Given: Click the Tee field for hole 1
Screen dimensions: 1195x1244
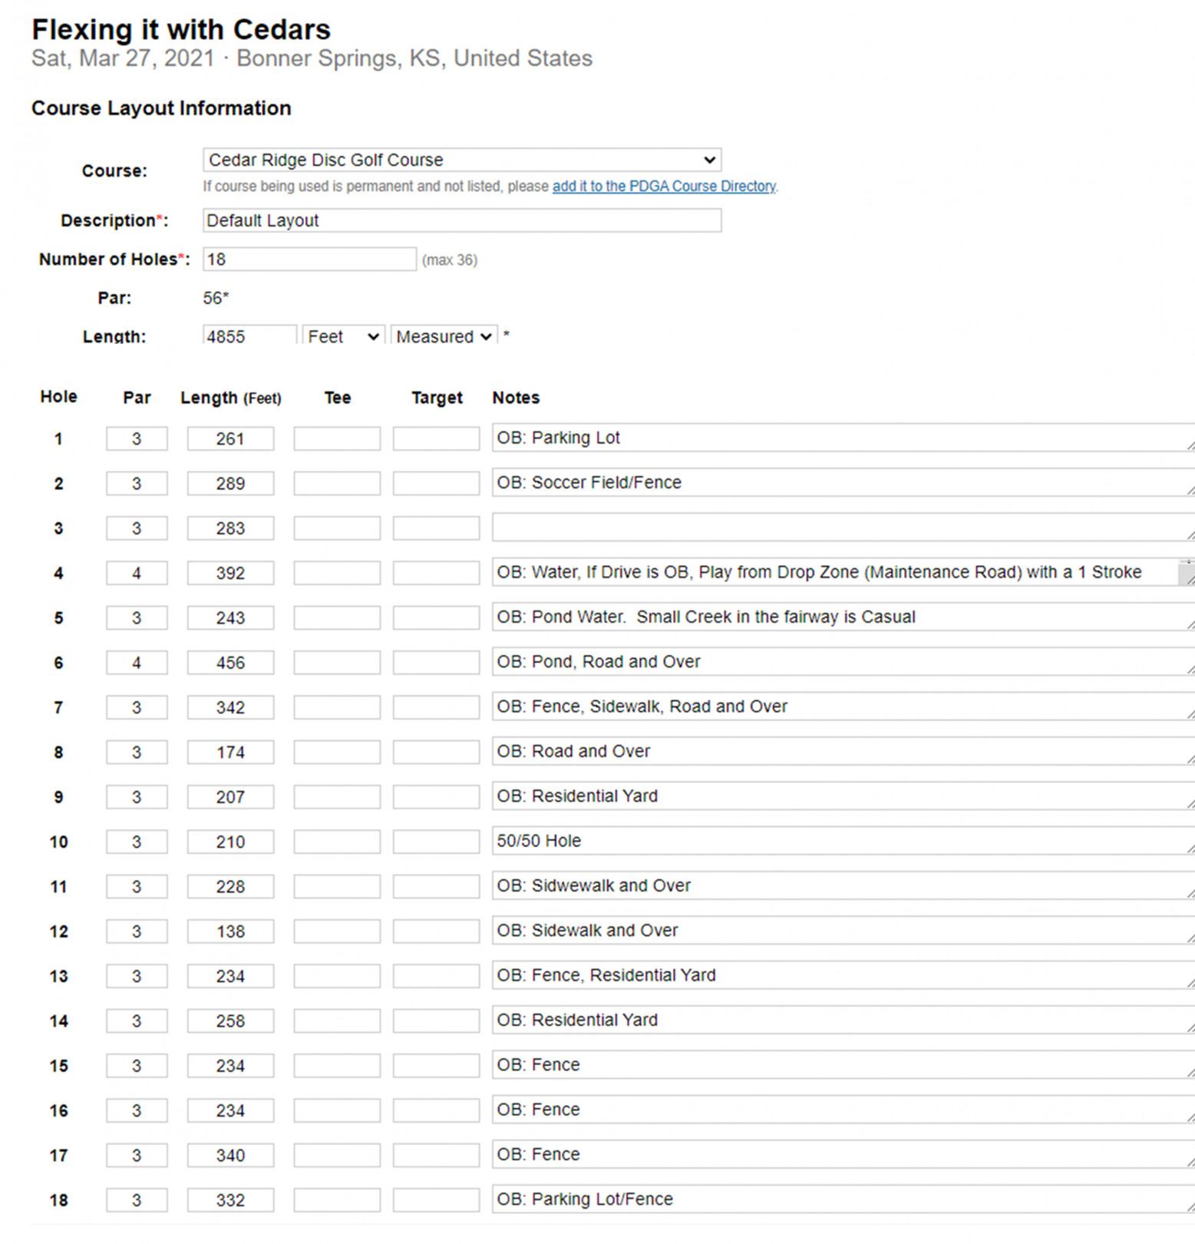Looking at the screenshot, I should click(337, 438).
